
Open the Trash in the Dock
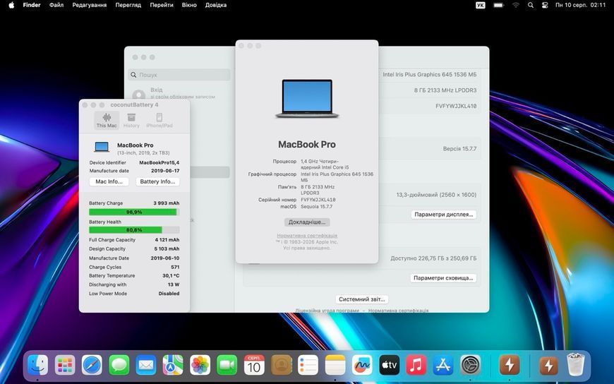[x=576, y=365]
